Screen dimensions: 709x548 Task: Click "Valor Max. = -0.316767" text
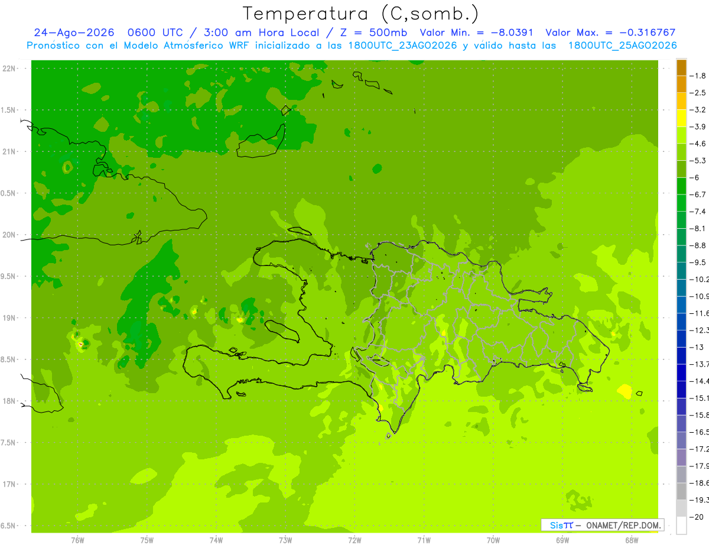coord(610,33)
